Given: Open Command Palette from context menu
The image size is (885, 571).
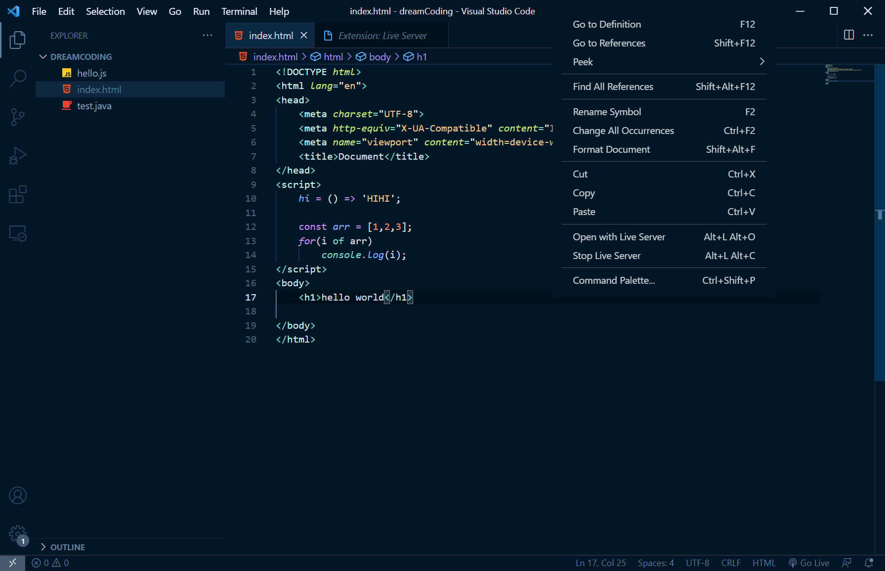Looking at the screenshot, I should tap(664, 280).
